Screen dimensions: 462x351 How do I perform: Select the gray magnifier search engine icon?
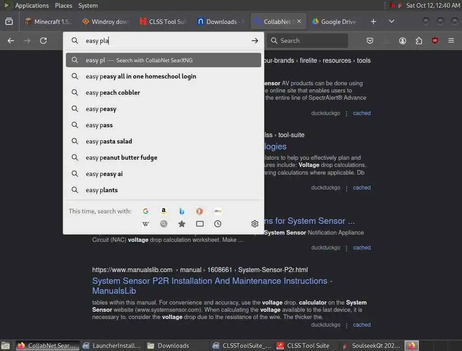click(x=163, y=224)
